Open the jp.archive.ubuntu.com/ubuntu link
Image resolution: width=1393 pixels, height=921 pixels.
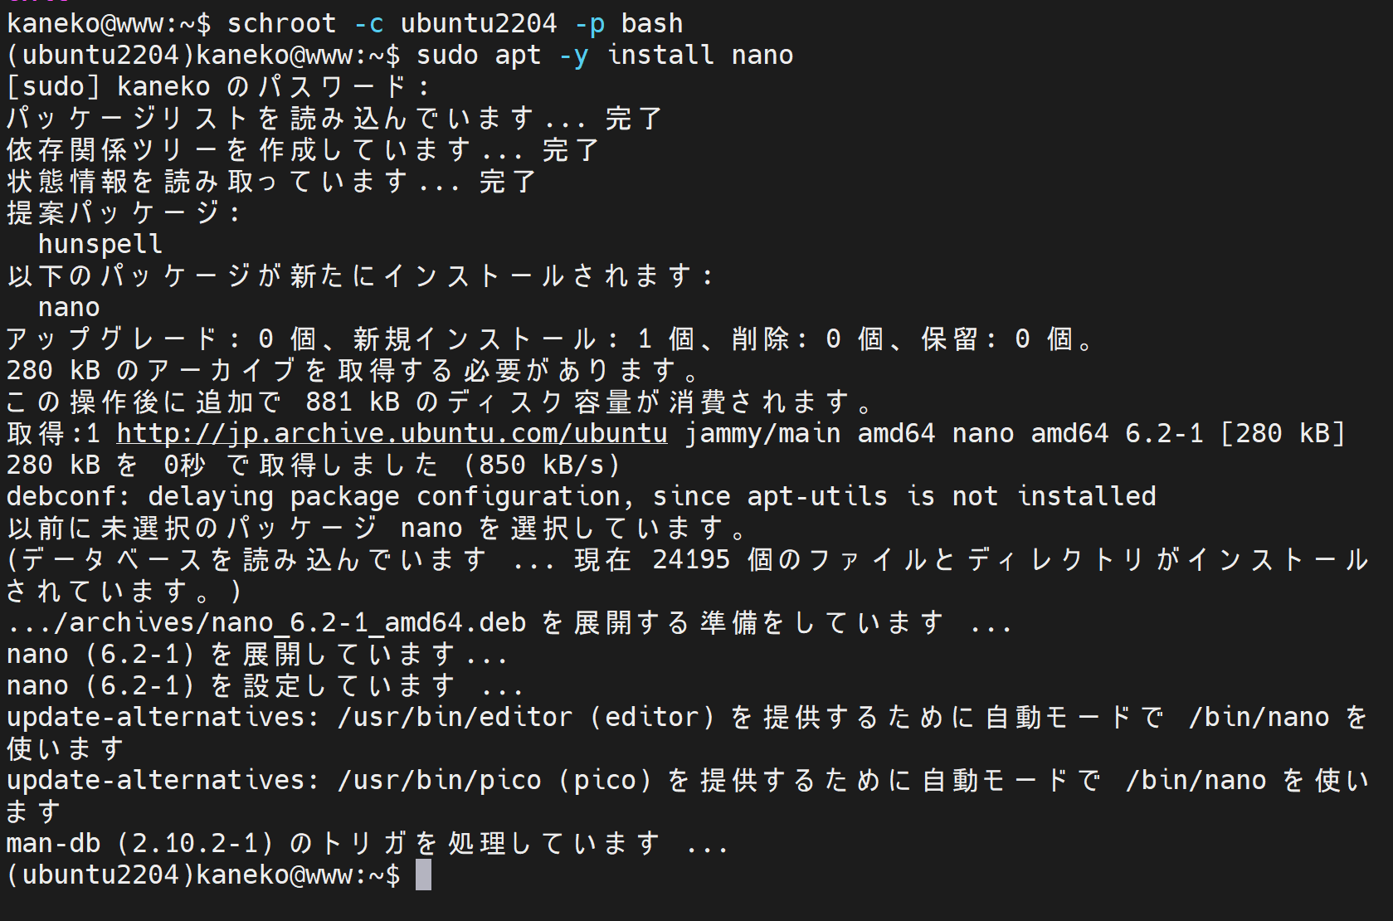coord(392,433)
